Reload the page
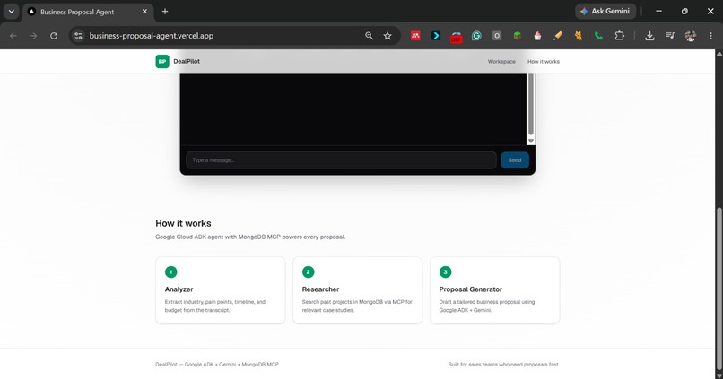 54,36
